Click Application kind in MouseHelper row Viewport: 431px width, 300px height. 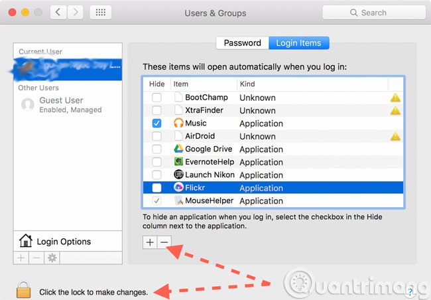(x=261, y=201)
